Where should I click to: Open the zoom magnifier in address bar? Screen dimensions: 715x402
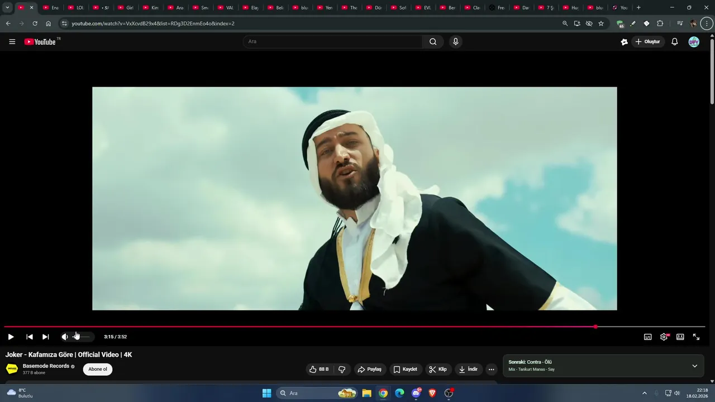[565, 23]
